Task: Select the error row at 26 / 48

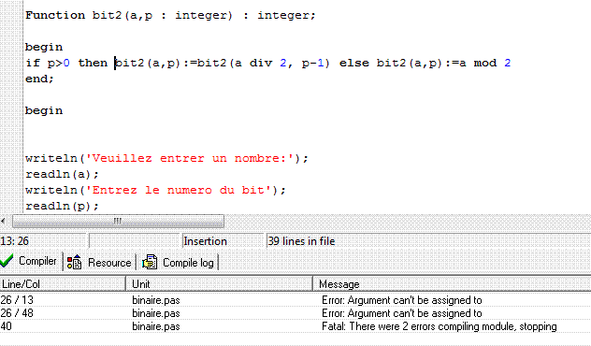Action: pyautogui.click(x=295, y=313)
